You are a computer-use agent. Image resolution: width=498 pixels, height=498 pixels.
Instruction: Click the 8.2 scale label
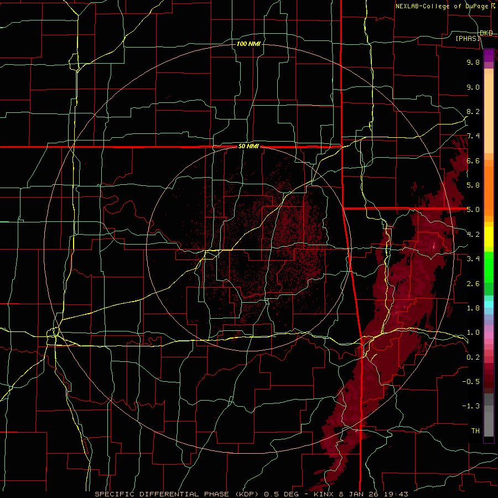coord(473,111)
